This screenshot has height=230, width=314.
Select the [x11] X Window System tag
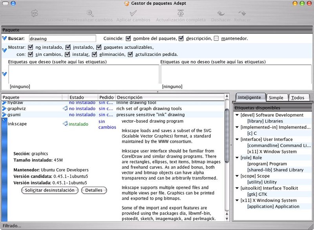click(272, 152)
